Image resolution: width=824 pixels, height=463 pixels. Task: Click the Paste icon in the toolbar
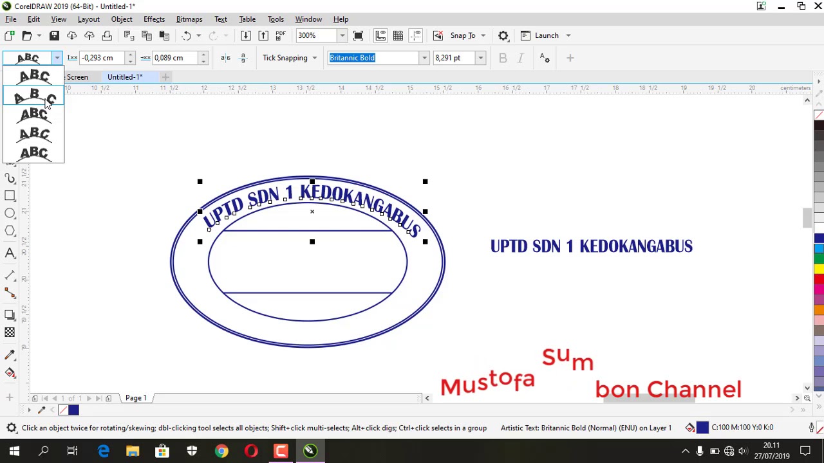[164, 35]
